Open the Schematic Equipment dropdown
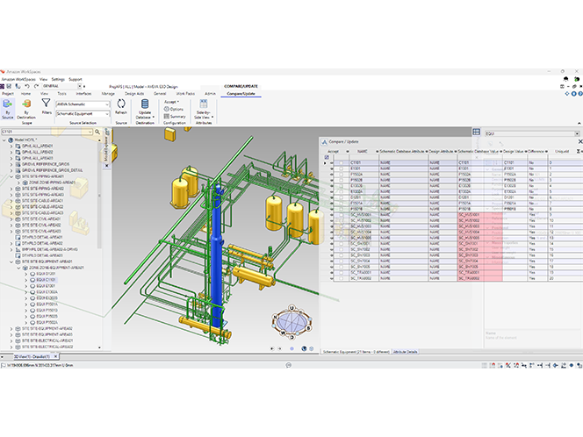The width and height of the screenshot is (583, 437). (x=107, y=113)
